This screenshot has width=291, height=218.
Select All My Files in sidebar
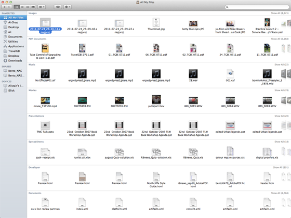coord(14,18)
